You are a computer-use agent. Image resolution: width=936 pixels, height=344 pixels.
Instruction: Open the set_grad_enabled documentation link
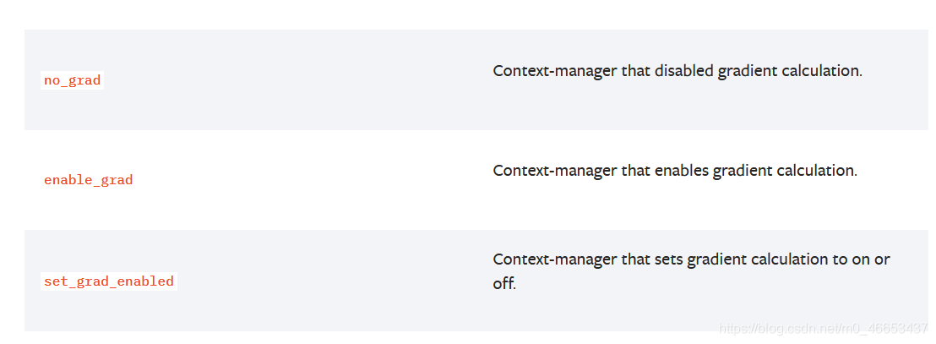[108, 281]
